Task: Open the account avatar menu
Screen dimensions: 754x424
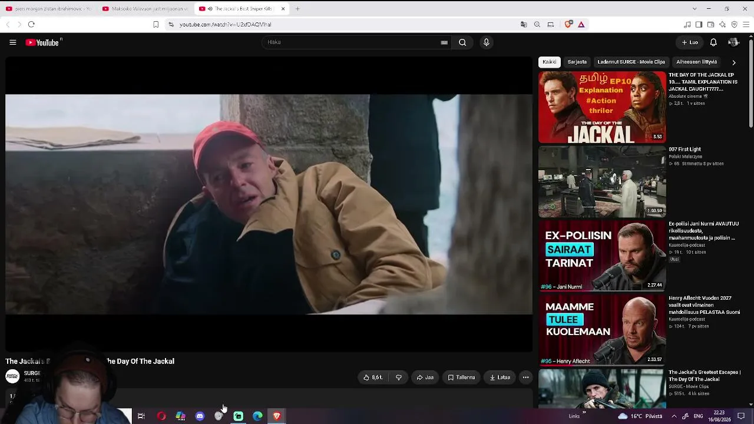Action: pos(733,42)
